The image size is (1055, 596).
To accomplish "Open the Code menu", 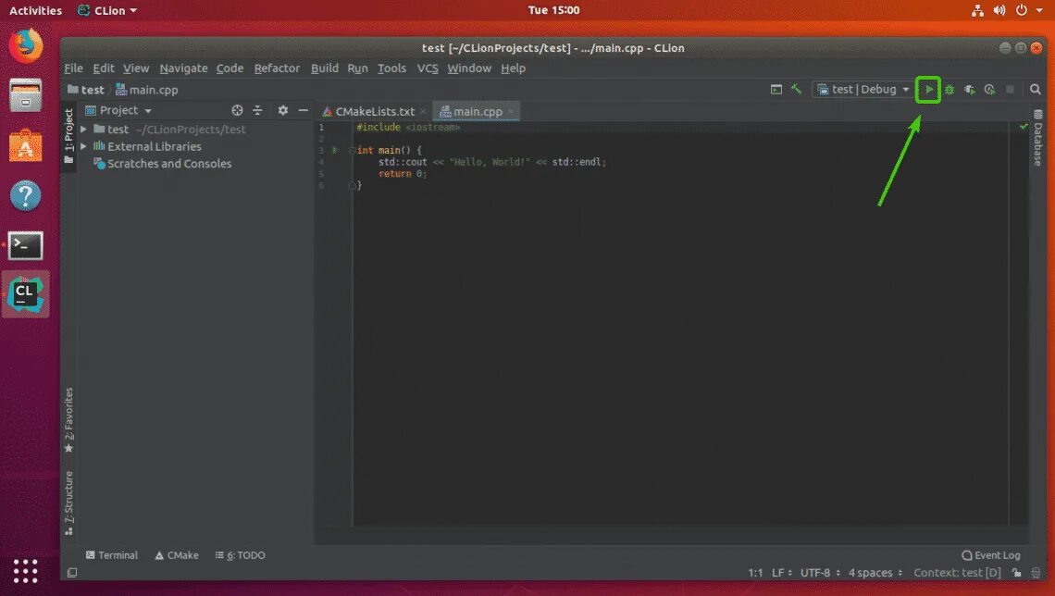I will pos(230,68).
